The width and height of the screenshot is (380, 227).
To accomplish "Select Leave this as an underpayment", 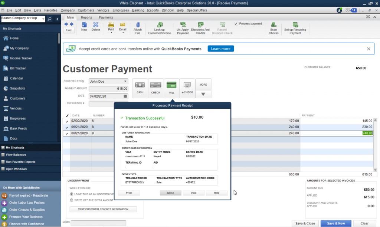I will (72, 194).
